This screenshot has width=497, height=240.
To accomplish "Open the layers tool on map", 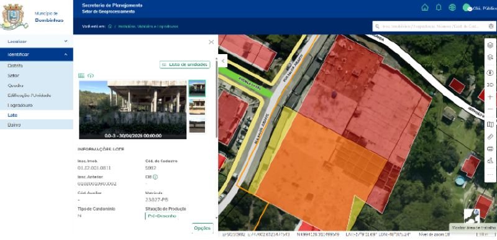I will click(x=490, y=45).
